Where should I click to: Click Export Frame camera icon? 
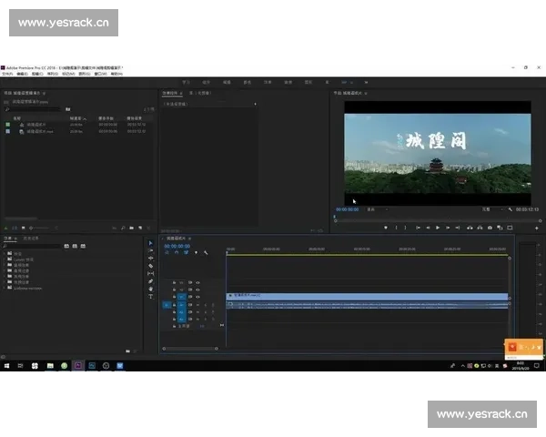(x=490, y=228)
